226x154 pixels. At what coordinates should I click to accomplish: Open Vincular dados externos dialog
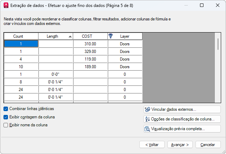point(182,109)
